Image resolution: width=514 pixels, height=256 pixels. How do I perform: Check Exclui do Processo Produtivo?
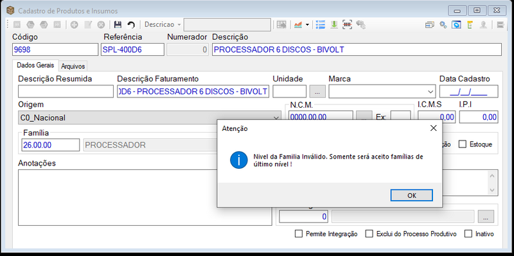tap(369, 234)
